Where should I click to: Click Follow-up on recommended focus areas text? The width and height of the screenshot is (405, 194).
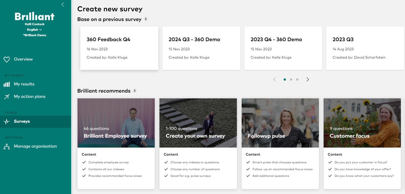[283, 169]
